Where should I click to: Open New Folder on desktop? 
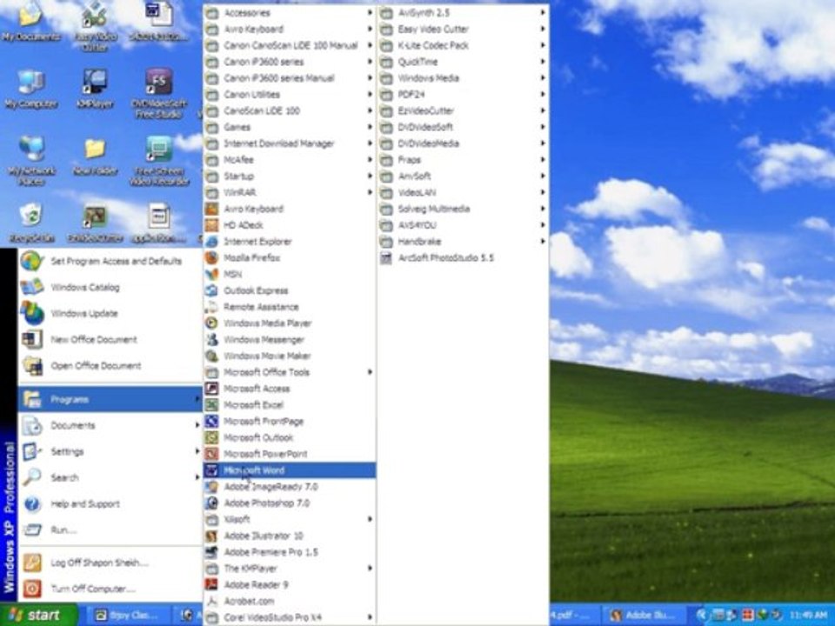pyautogui.click(x=95, y=156)
